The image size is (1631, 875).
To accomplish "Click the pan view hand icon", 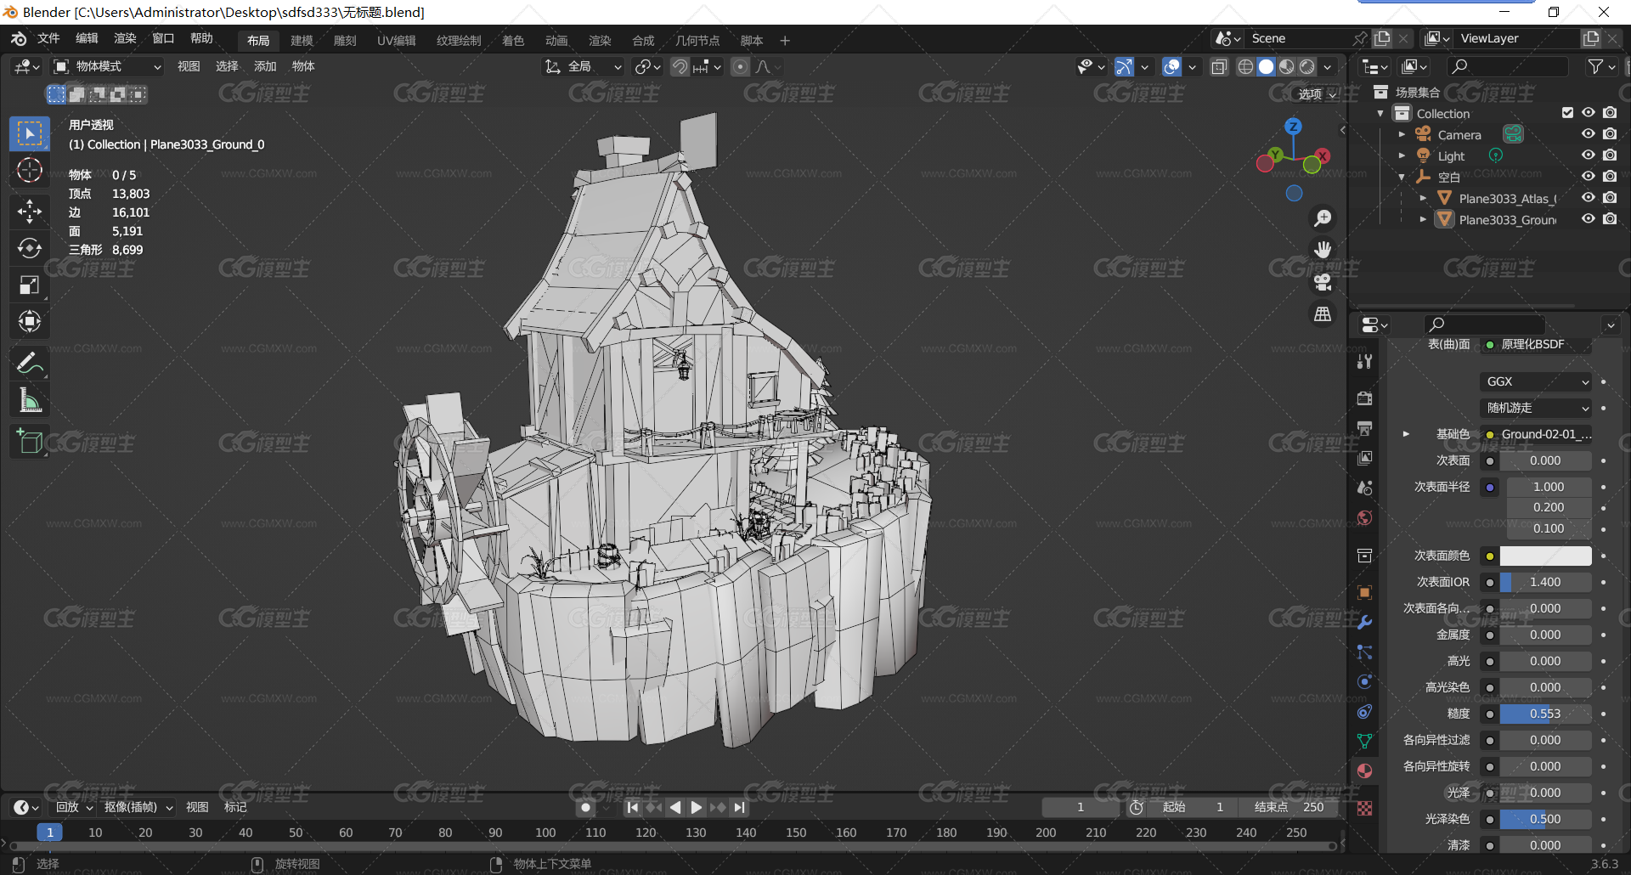I will [x=1323, y=250].
